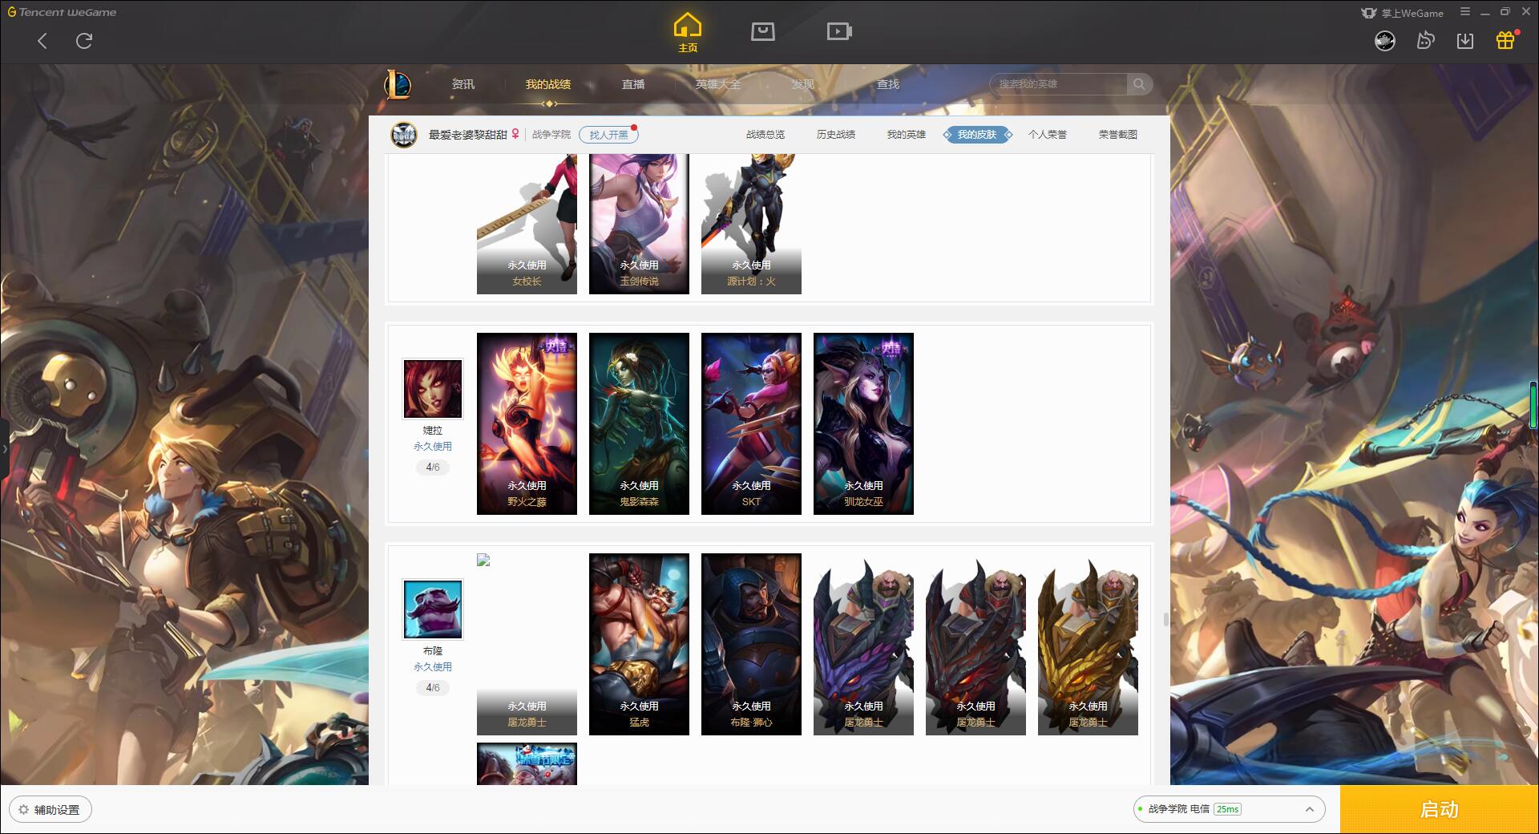Click the 找人开黑 button
The image size is (1539, 834).
click(608, 135)
